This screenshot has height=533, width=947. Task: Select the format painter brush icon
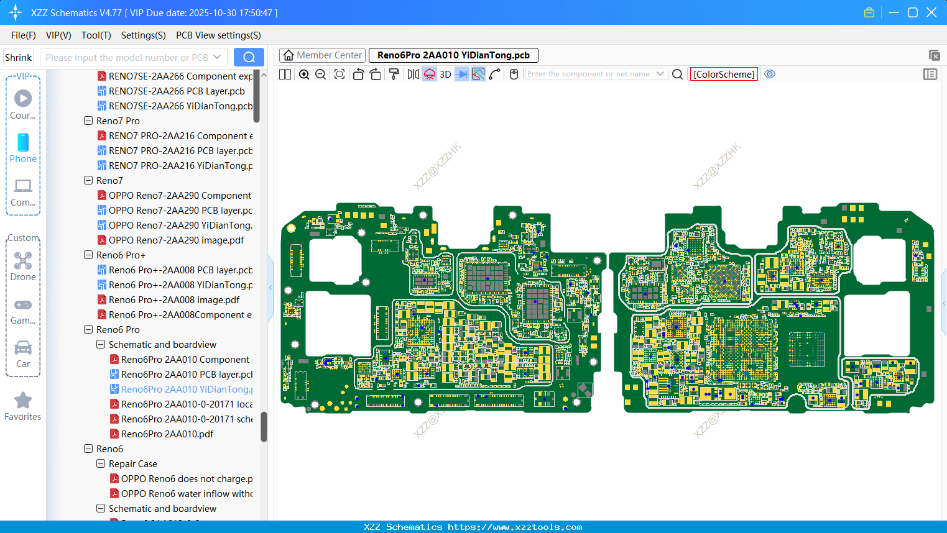pyautogui.click(x=394, y=75)
